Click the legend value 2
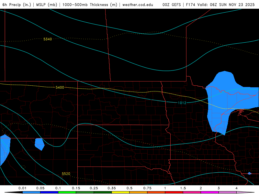Viewport: 259px width, 194px height. pos(201,188)
